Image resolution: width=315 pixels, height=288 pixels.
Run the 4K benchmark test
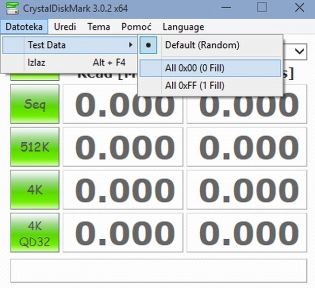click(x=34, y=189)
